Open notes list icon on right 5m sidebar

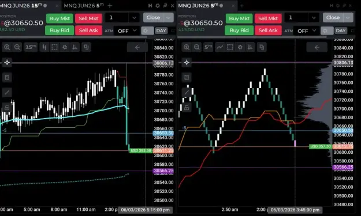(187, 77)
